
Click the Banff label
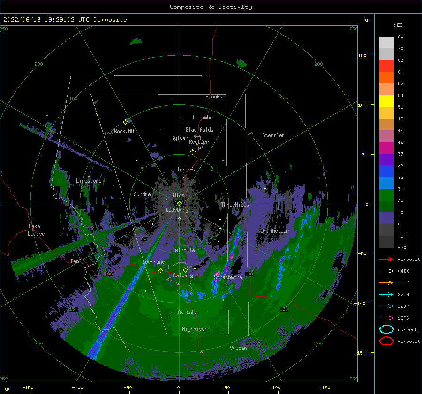point(77,261)
